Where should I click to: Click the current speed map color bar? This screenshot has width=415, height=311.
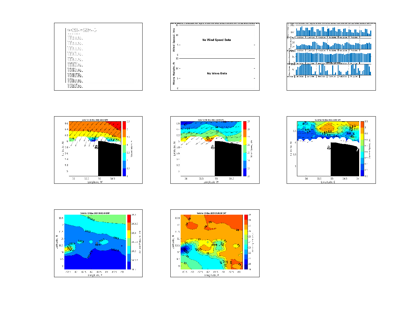[x=362, y=149]
